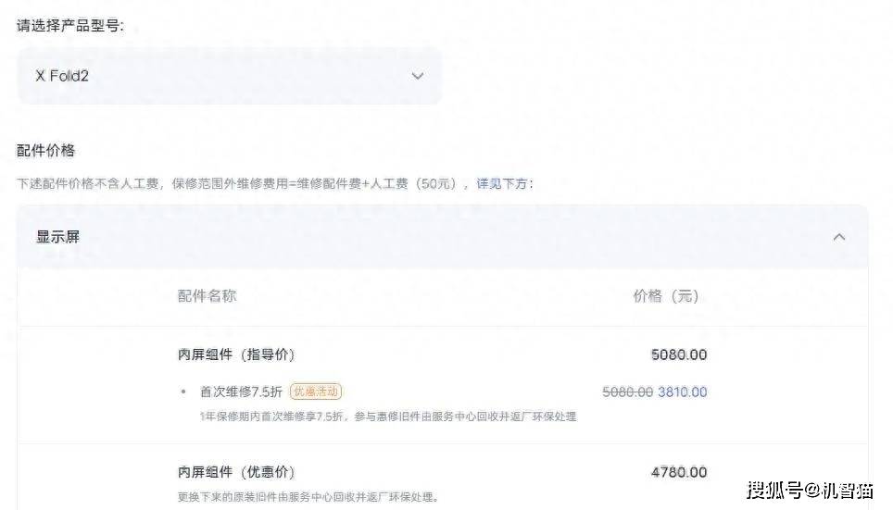Click the 4780.00 discount price value

[x=679, y=472]
